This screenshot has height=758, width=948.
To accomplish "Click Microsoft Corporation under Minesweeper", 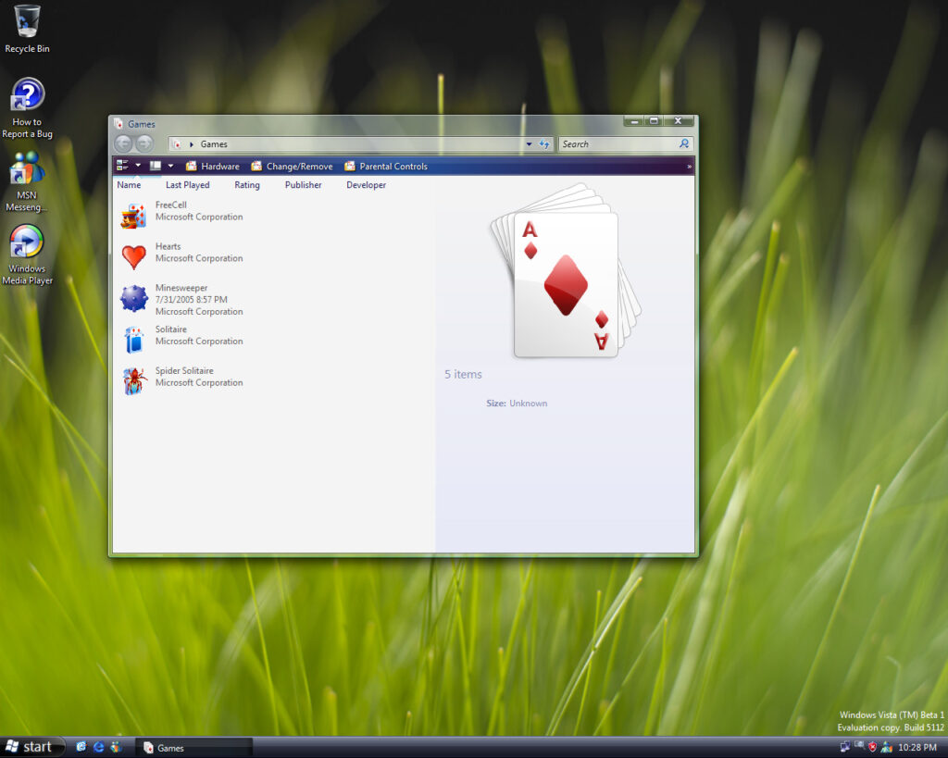I will coord(199,311).
